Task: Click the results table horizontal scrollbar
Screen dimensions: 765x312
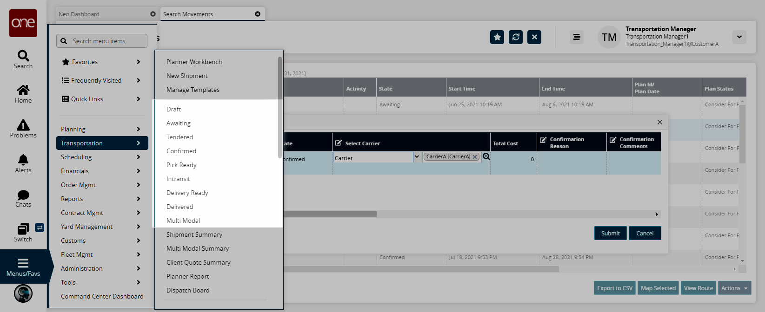Action: tap(421, 269)
